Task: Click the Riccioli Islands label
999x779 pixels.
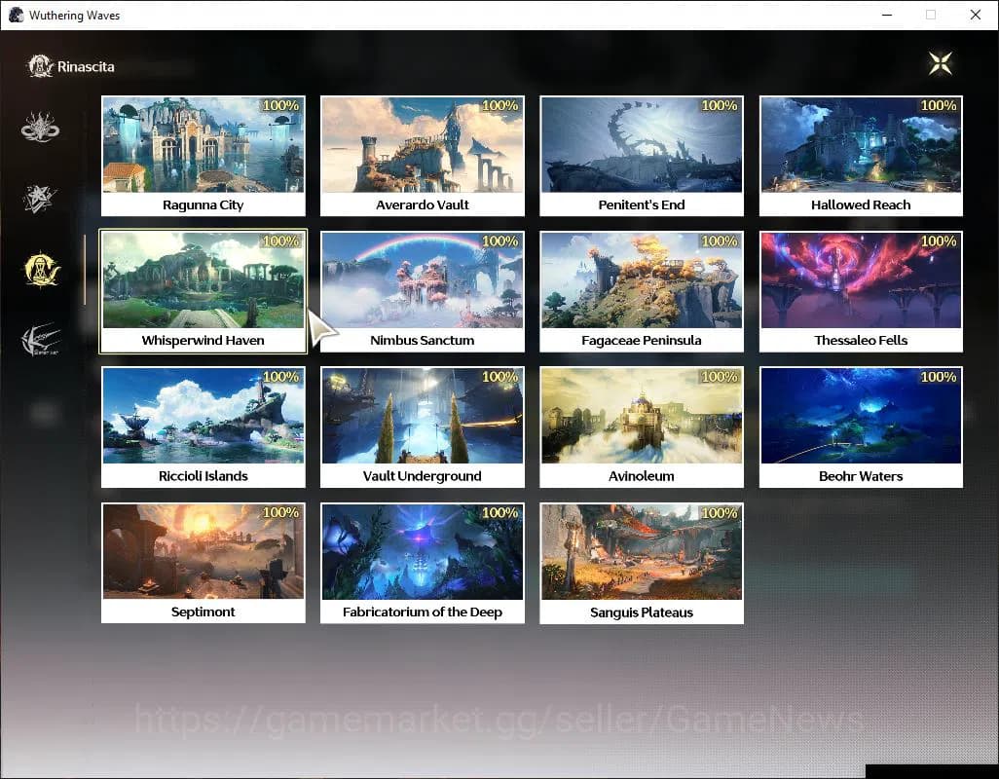Action: [203, 476]
